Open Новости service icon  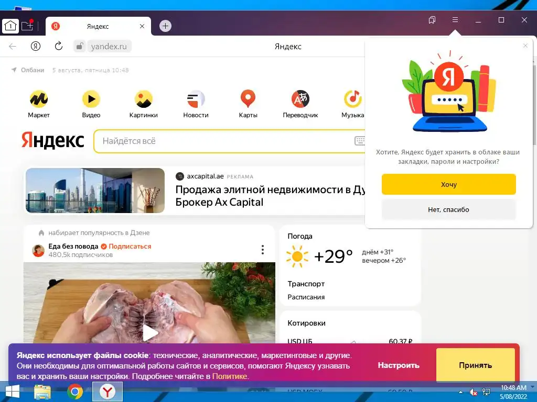[x=196, y=104]
